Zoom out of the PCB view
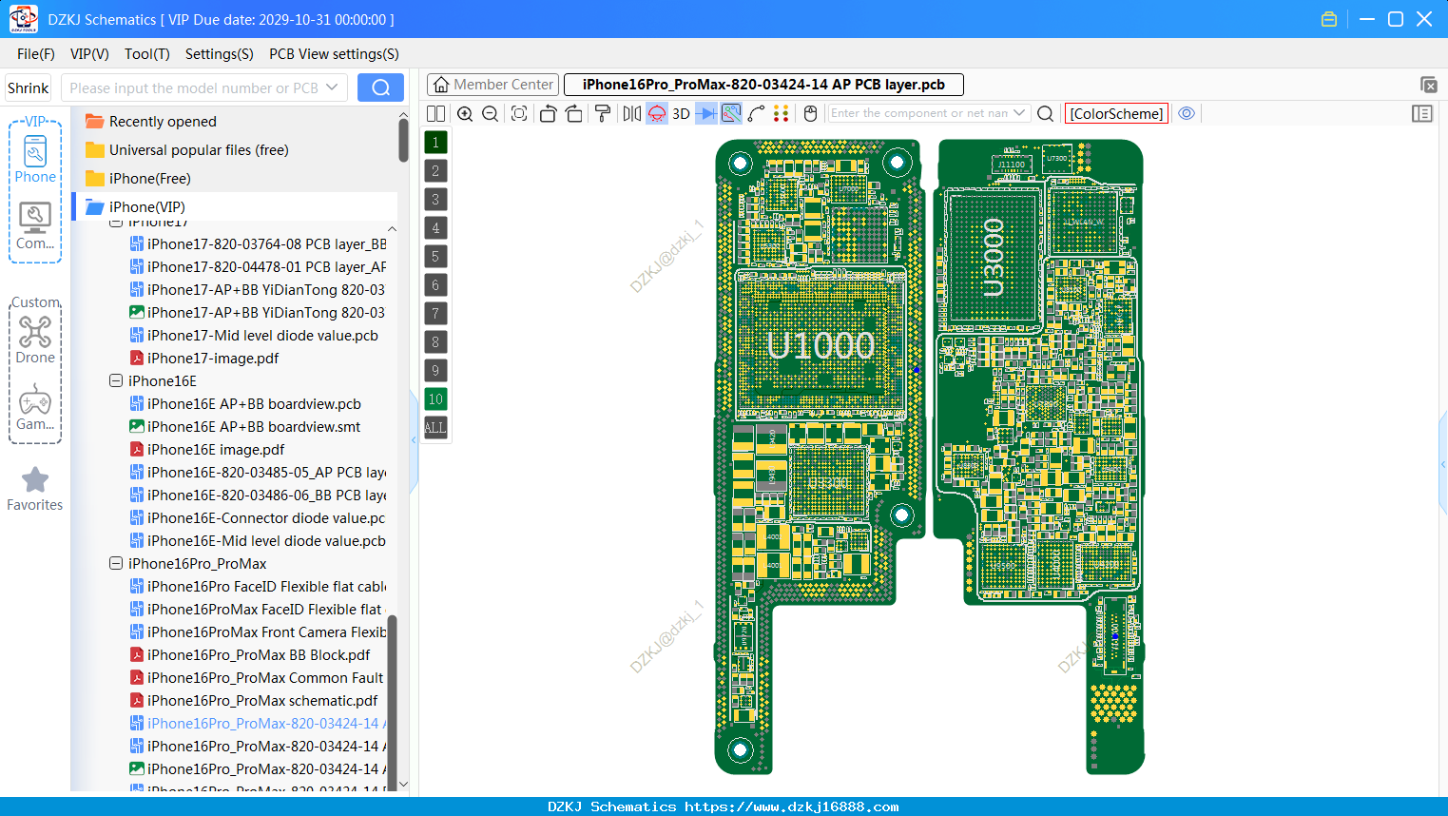Screen dimensions: 1448x816 tap(491, 113)
